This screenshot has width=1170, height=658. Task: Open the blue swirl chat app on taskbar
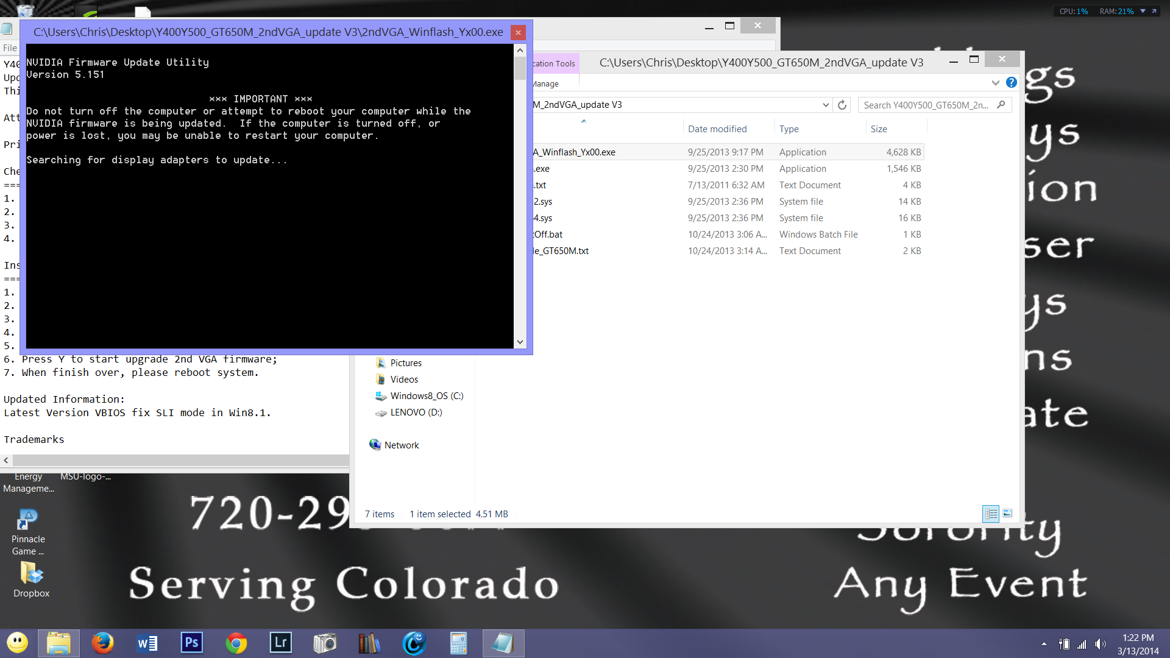[x=414, y=643]
